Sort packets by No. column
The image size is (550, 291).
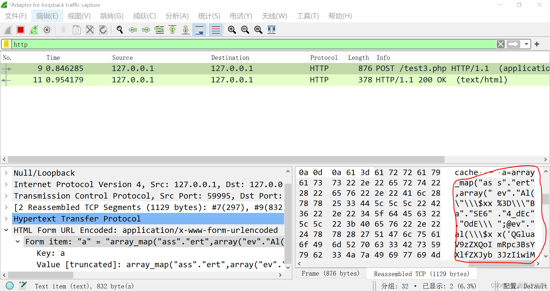(22, 58)
